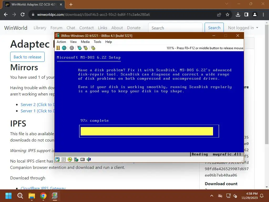
Task: Click the Back to release button
Action: 27,57
